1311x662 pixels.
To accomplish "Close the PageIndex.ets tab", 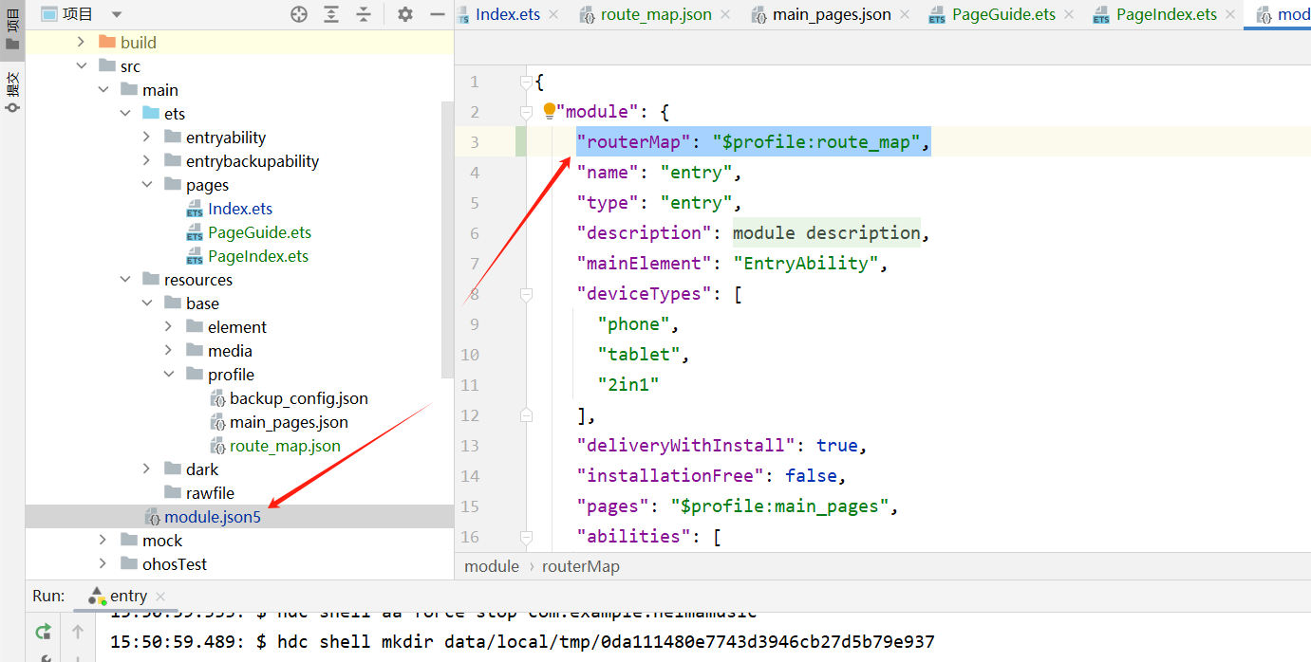I will coord(1231,14).
